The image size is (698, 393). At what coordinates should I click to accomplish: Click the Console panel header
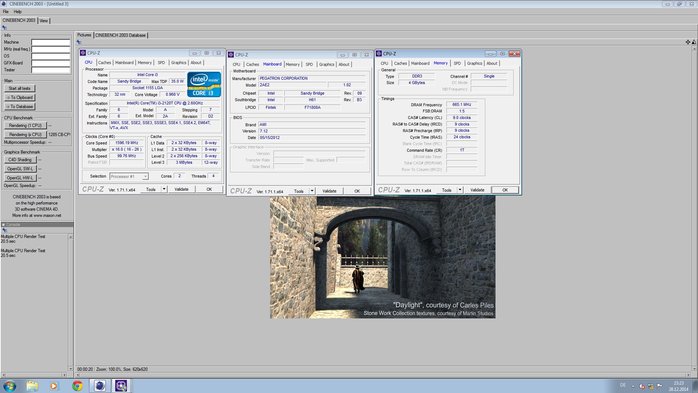point(37,225)
